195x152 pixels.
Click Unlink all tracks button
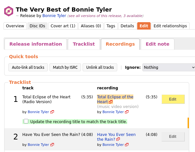pyautogui.click(x=100, y=67)
